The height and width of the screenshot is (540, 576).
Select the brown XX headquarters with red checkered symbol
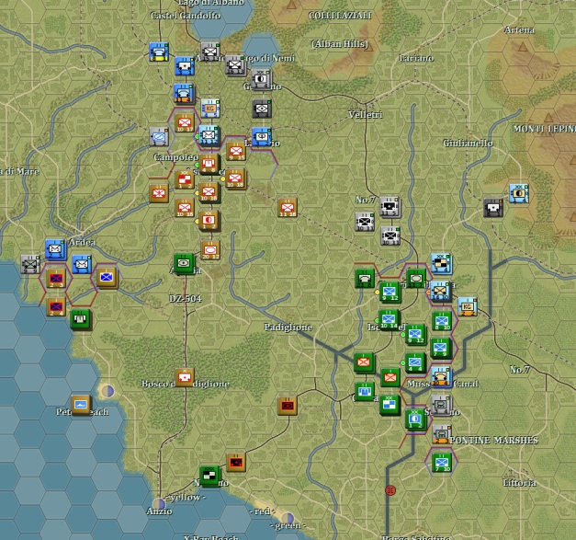point(185,179)
